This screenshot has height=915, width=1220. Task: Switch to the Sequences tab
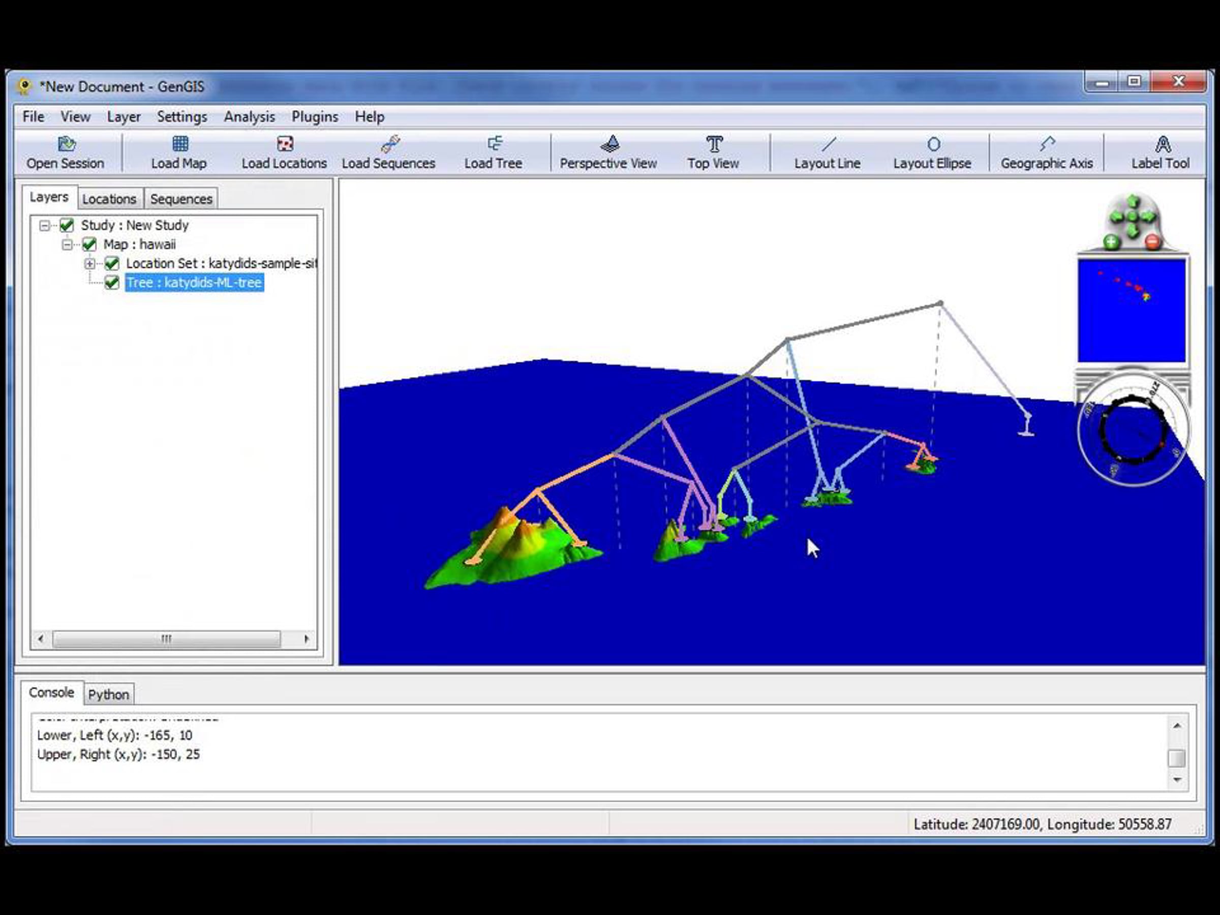coord(181,199)
